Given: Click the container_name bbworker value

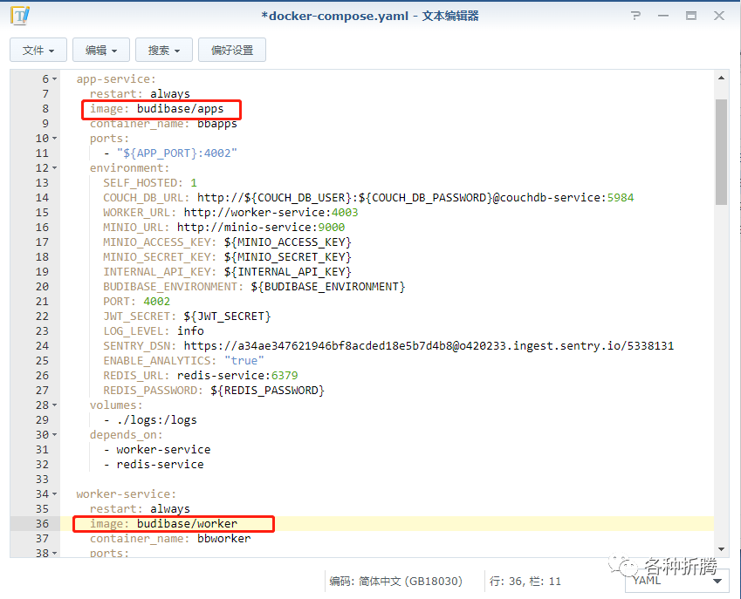Looking at the screenshot, I should 224,539.
